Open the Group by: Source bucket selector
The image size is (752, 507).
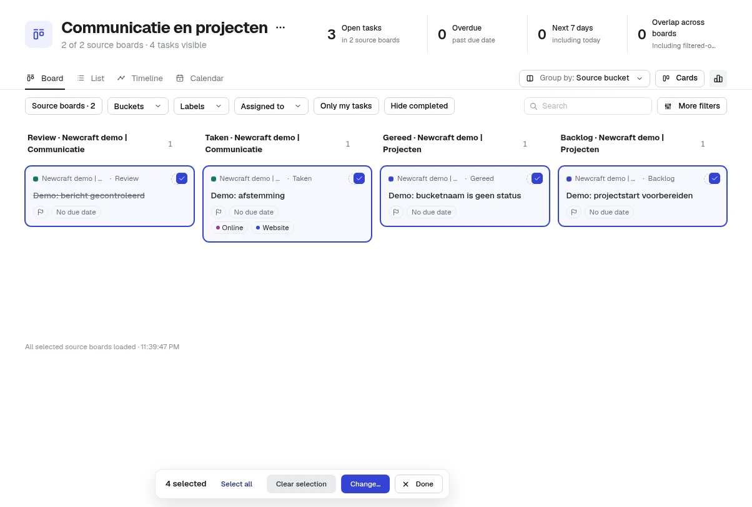(x=585, y=79)
